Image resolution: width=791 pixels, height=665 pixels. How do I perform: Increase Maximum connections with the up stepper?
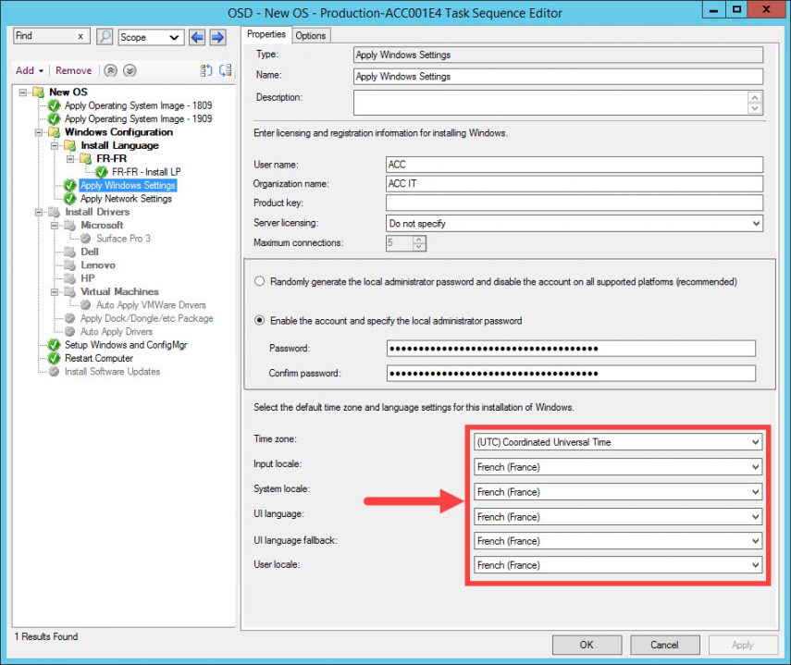[419, 240]
